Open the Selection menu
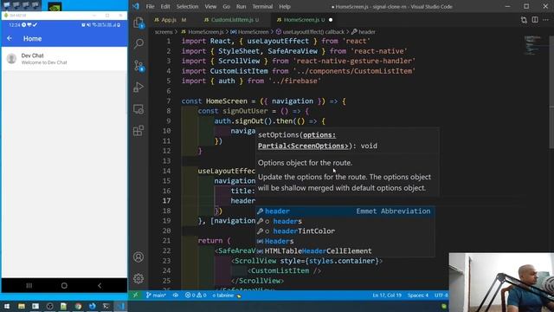 [187, 6]
